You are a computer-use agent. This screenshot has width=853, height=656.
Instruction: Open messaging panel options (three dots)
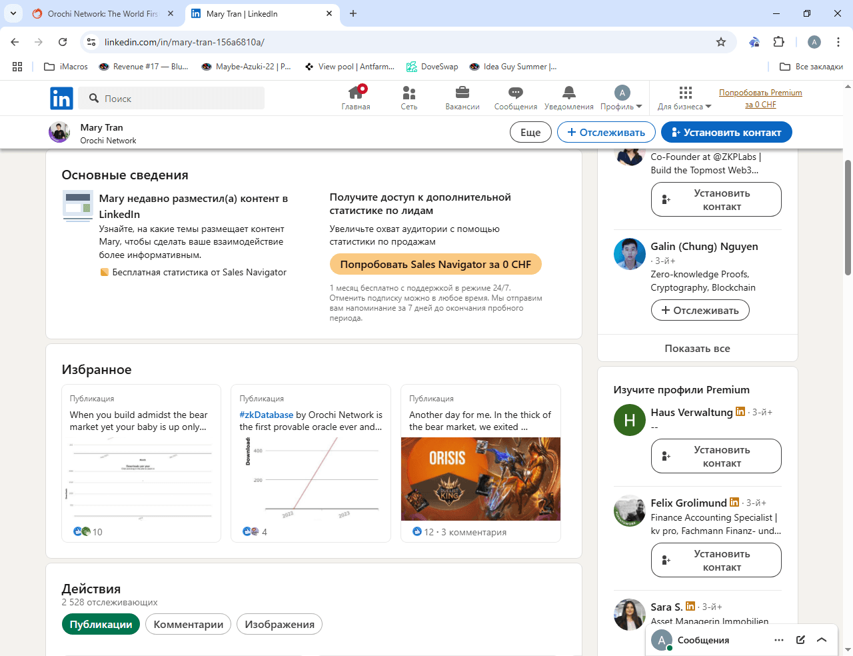(x=779, y=640)
